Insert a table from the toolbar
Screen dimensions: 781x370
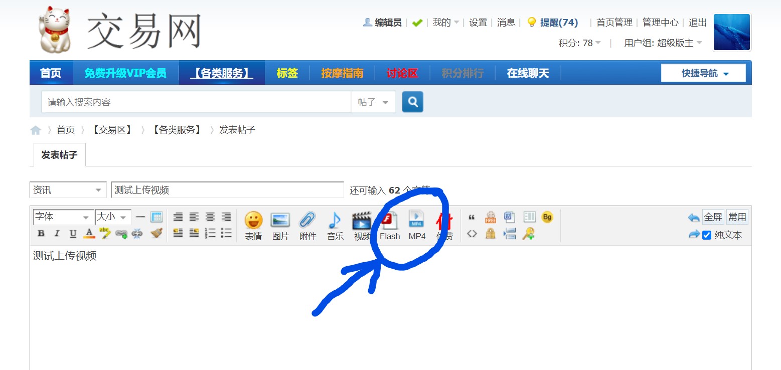(157, 217)
